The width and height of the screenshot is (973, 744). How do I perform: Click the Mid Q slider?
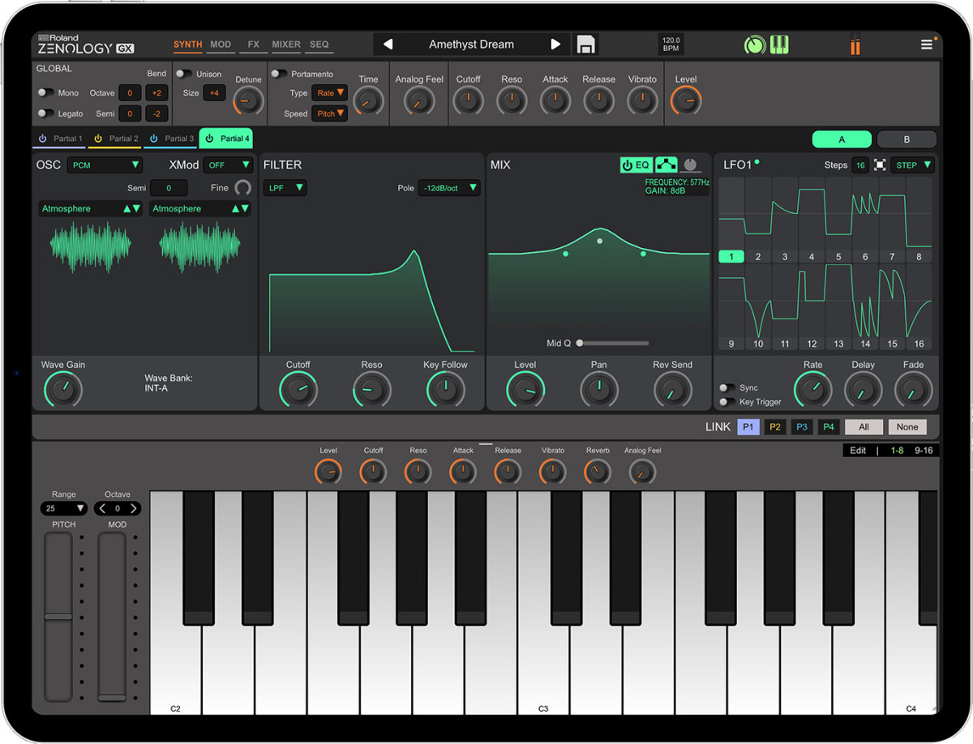pyautogui.click(x=612, y=344)
